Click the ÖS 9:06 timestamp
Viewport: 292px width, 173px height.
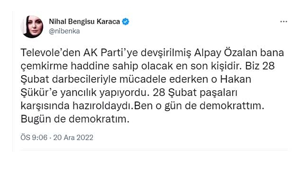tap(34, 137)
